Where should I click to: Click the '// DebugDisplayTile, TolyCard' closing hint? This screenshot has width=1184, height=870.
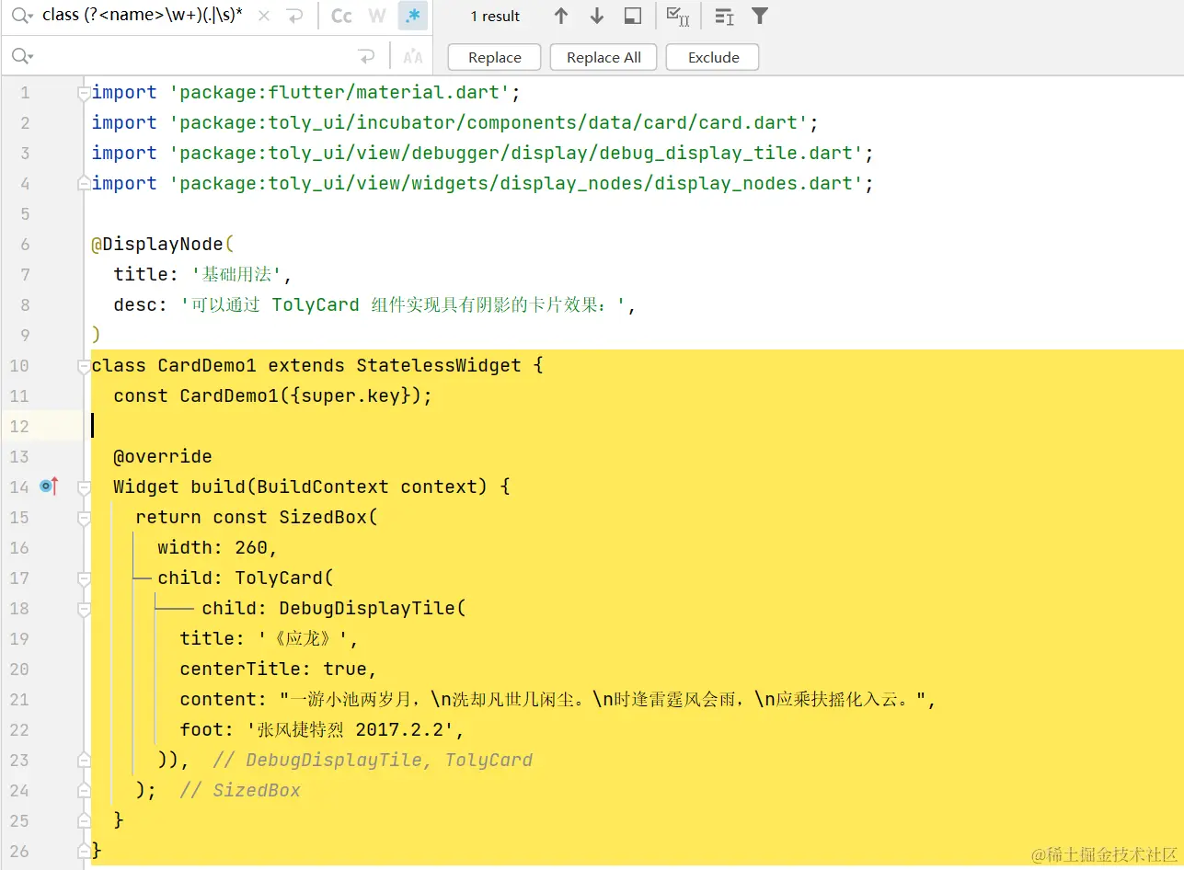point(373,760)
